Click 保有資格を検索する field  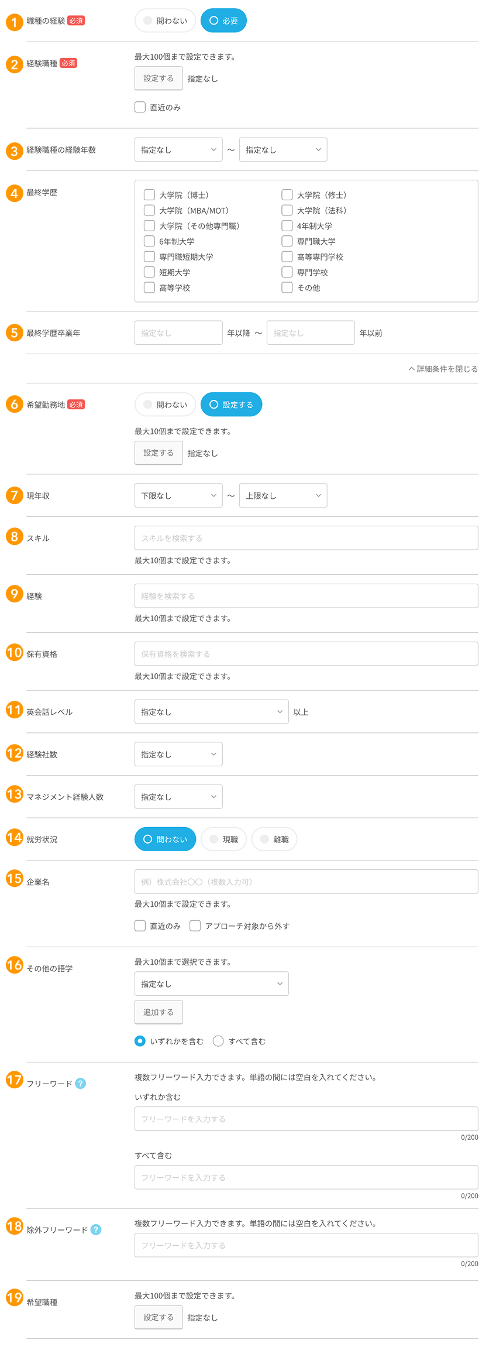(x=306, y=654)
